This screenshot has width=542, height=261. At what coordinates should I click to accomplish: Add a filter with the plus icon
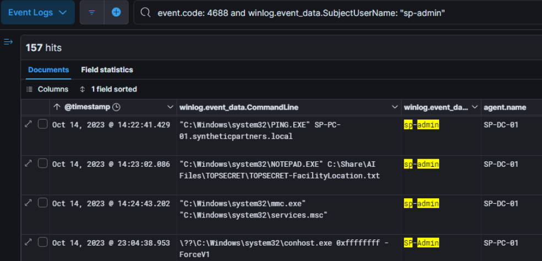tap(117, 13)
